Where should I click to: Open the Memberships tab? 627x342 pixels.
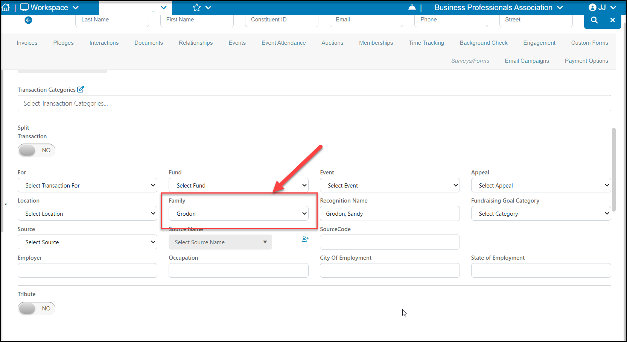(x=376, y=43)
